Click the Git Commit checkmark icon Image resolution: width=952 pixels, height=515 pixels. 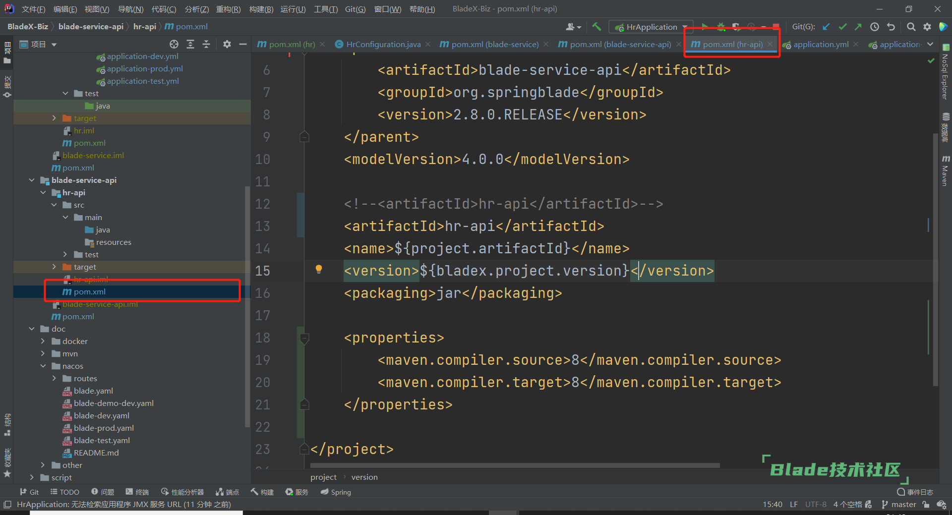point(842,27)
